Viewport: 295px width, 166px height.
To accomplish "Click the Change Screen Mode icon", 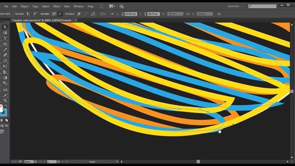I will click(2, 132).
